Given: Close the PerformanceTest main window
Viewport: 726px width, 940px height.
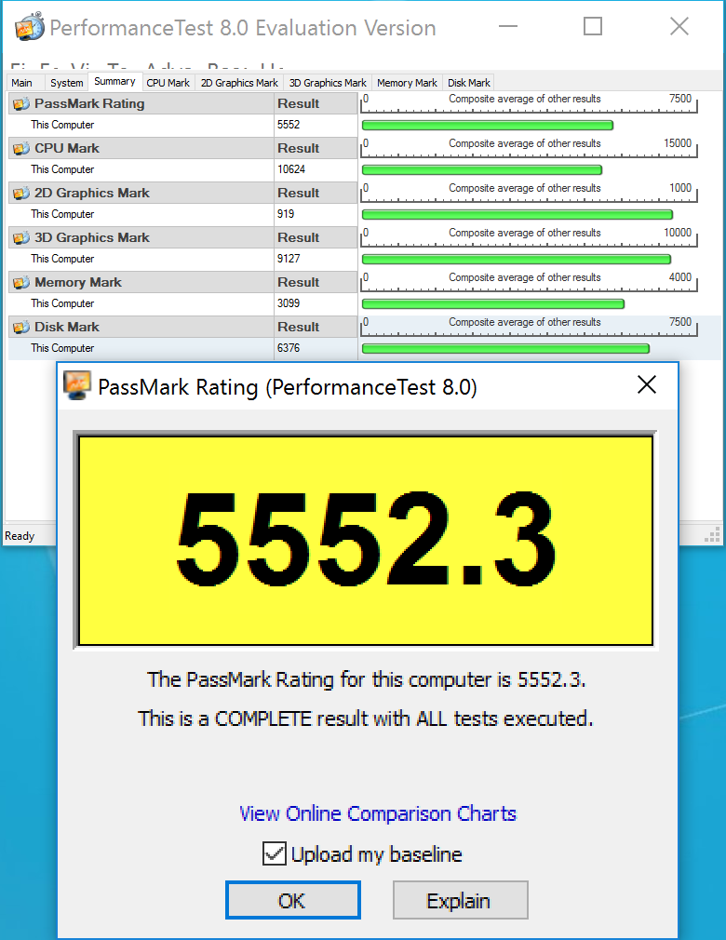Looking at the screenshot, I should pos(679,26).
